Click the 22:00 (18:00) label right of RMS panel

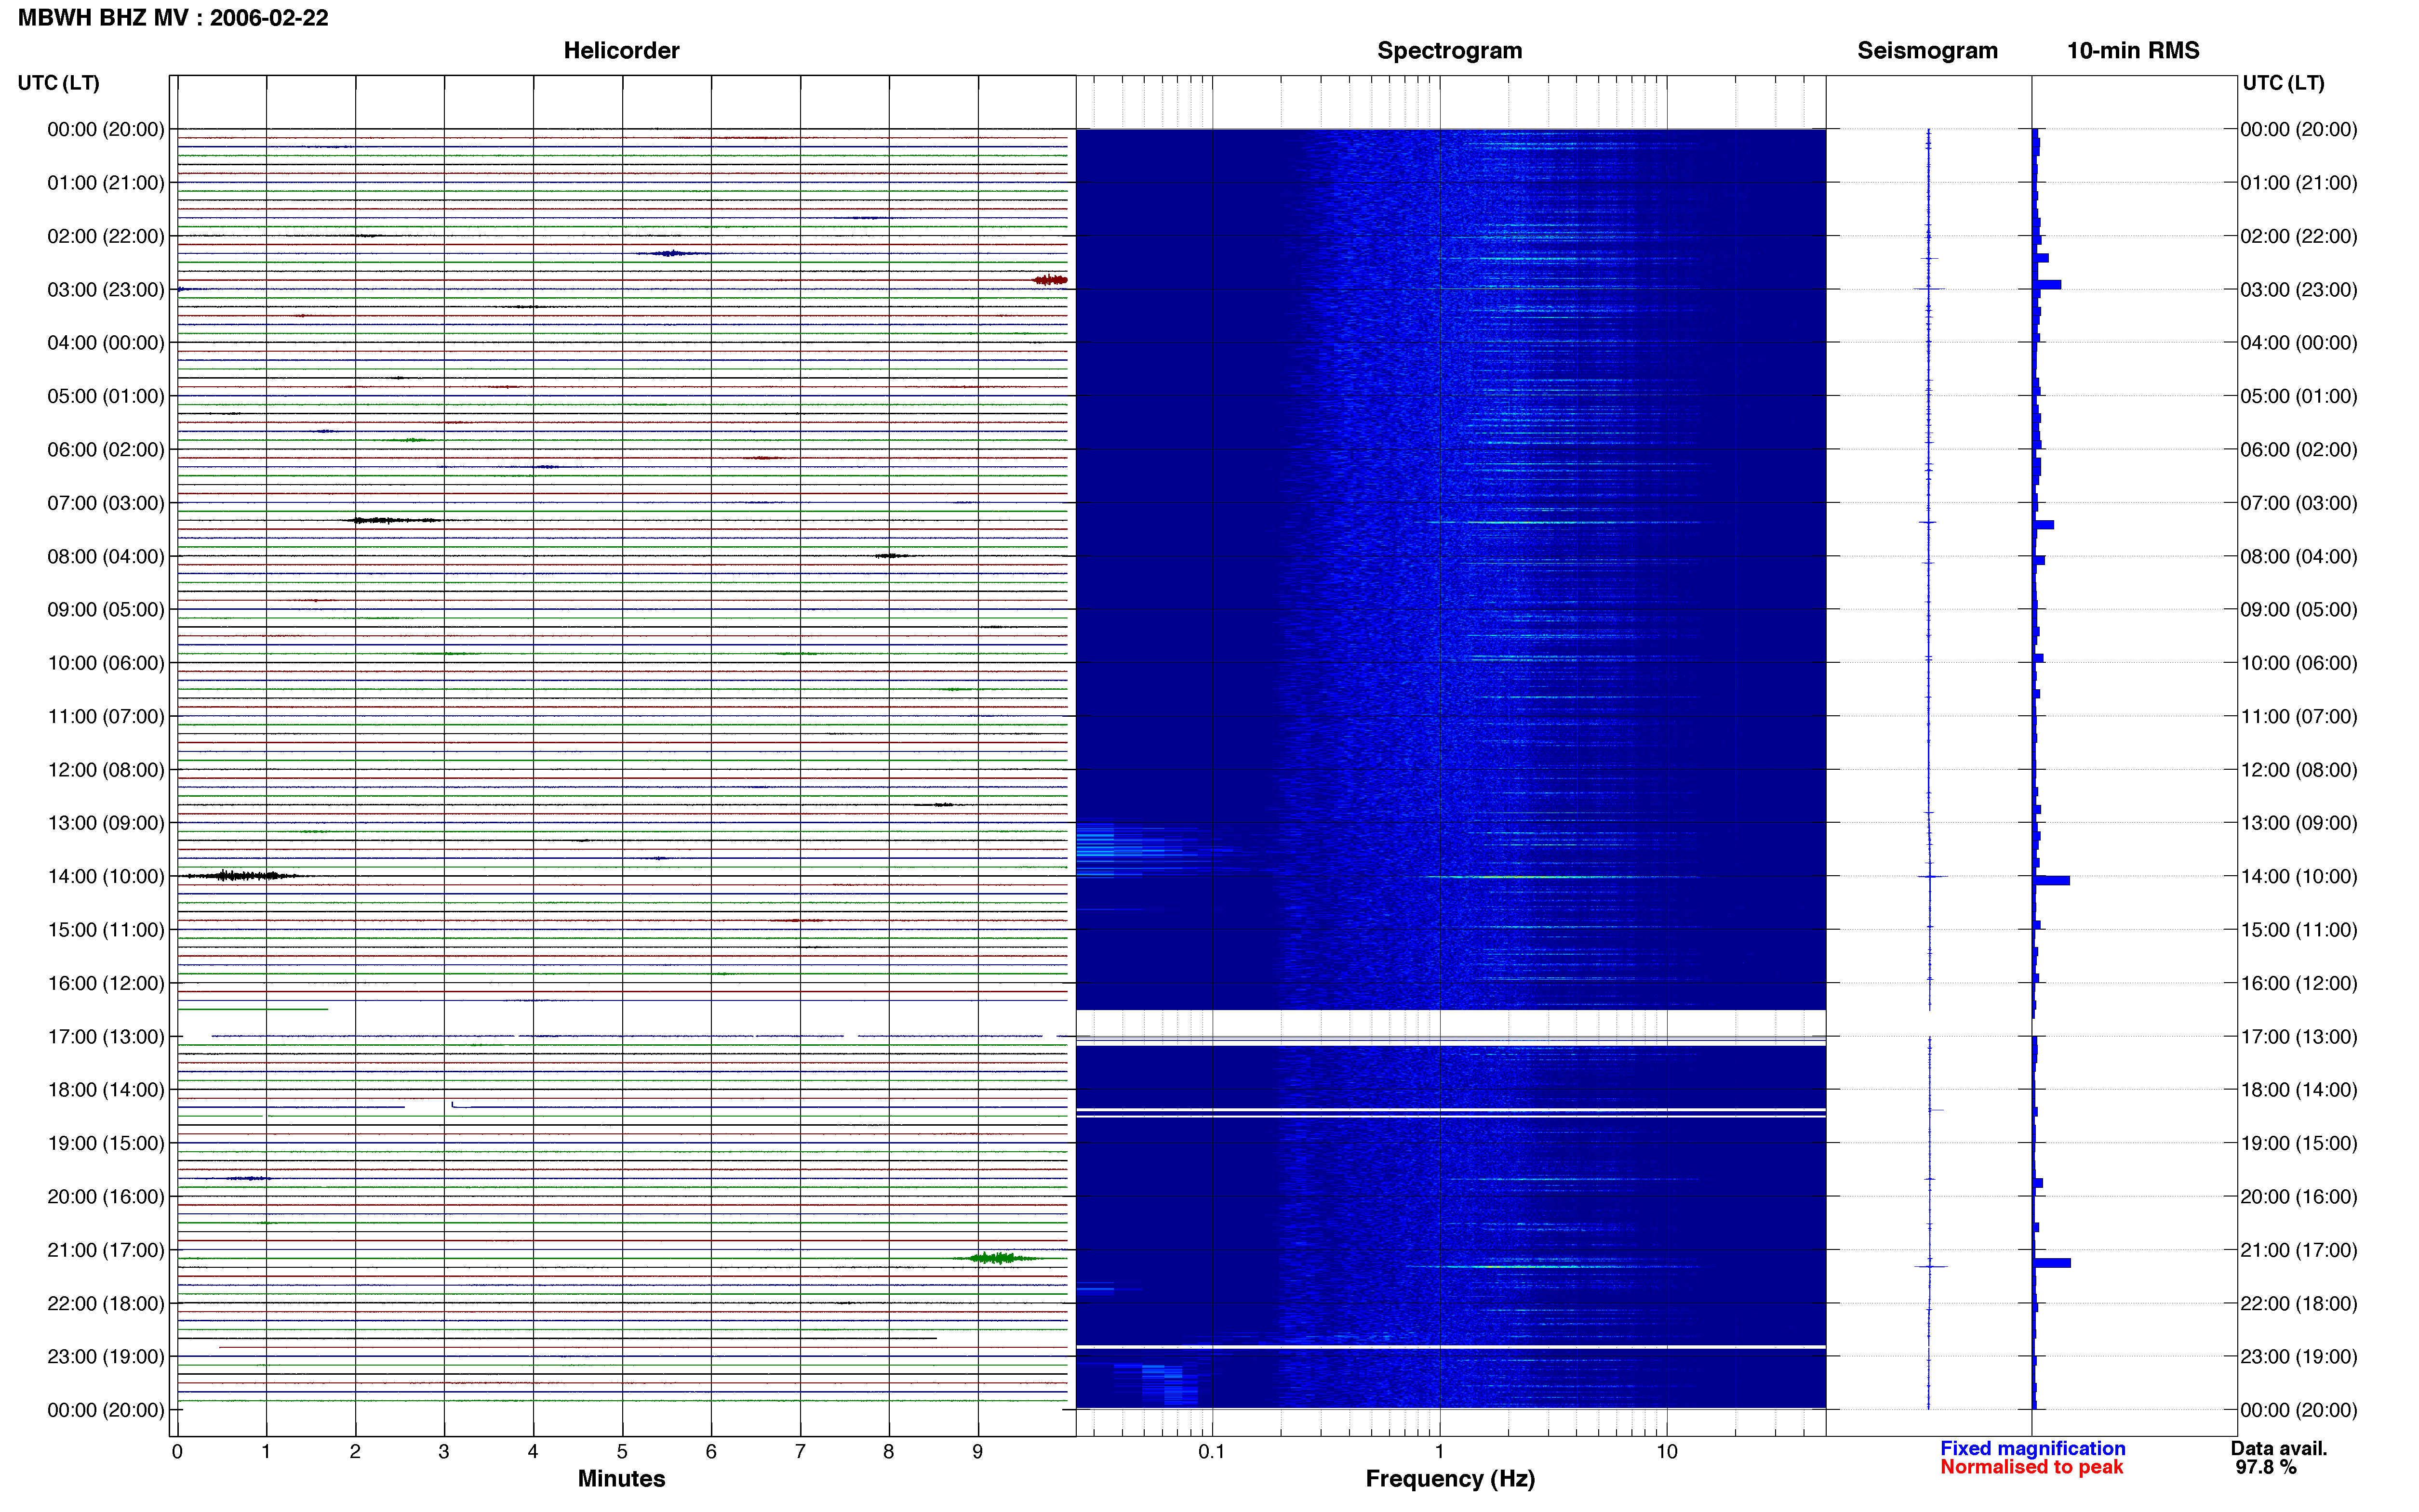(2298, 1303)
